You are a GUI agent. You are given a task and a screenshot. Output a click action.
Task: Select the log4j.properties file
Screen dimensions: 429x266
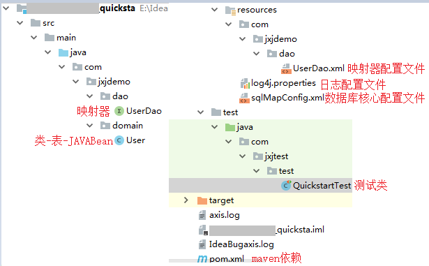click(x=283, y=83)
